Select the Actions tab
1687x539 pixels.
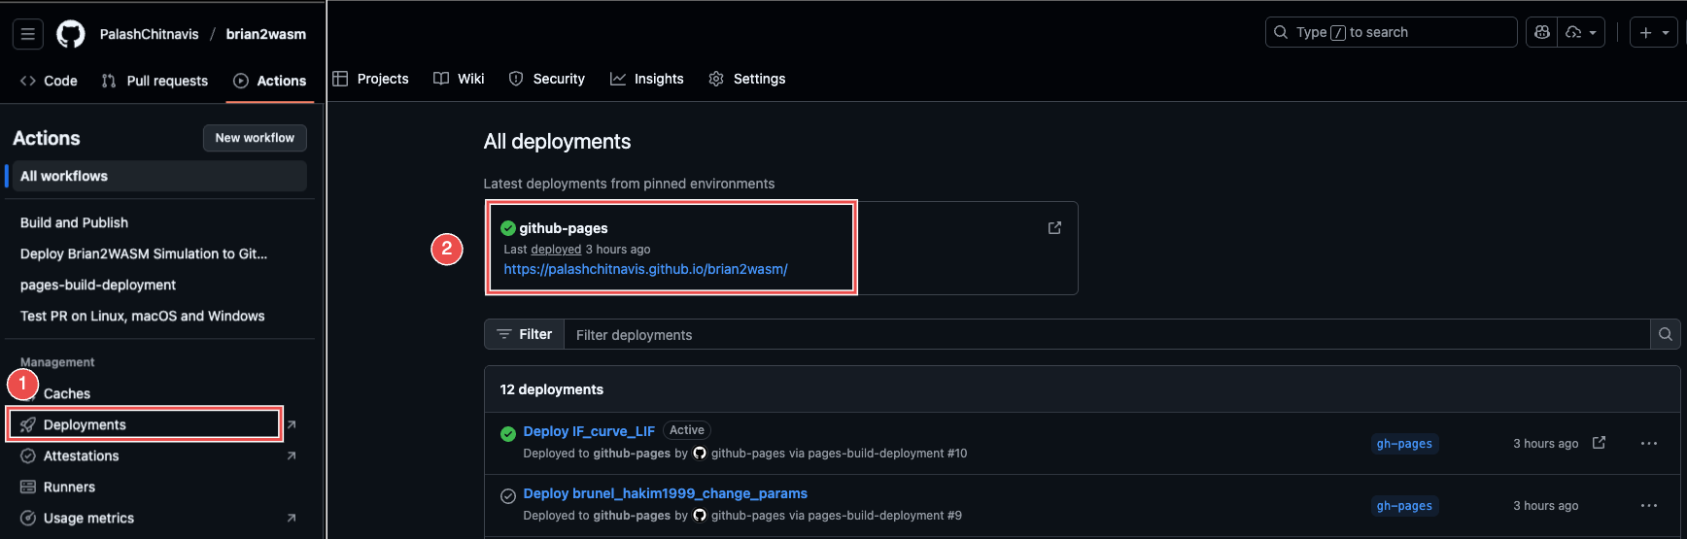(x=270, y=81)
